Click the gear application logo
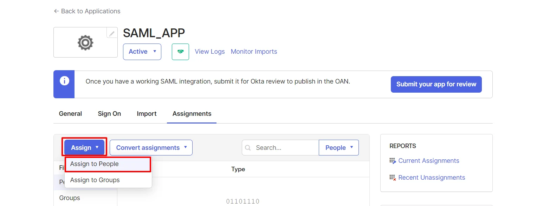 85,42
